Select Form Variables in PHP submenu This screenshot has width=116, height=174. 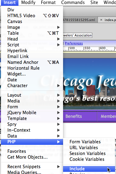tap(89, 142)
